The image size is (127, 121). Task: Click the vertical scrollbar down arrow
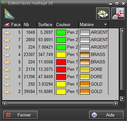point(122,98)
